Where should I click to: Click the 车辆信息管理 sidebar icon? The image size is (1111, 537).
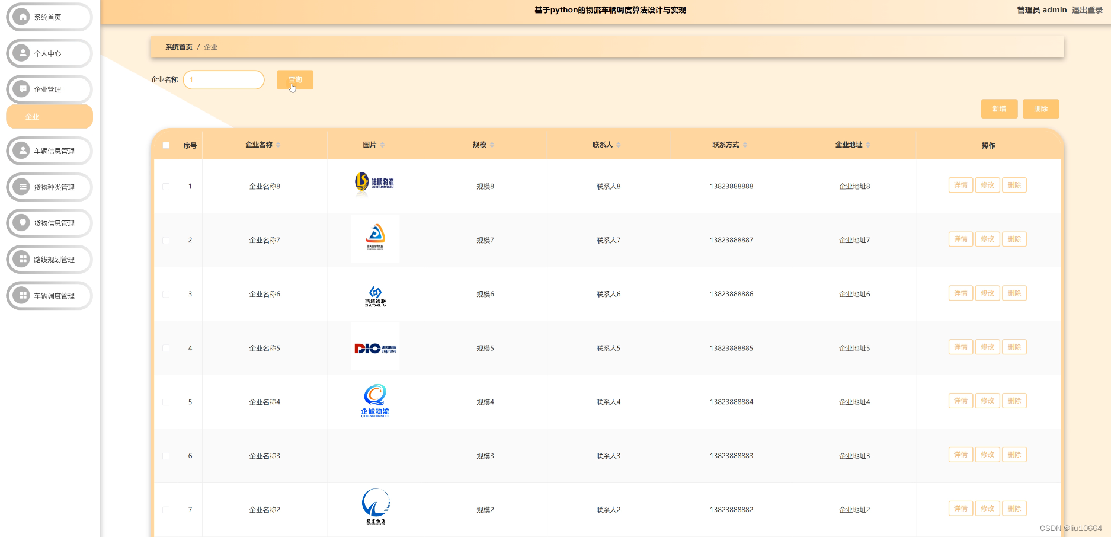pyautogui.click(x=22, y=151)
